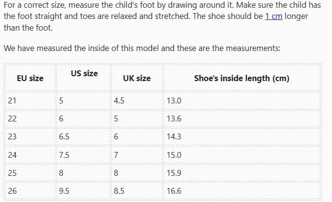This screenshot has height=202, width=332.
Task: Select the 15.0 inside length cell
Action: tap(174, 155)
